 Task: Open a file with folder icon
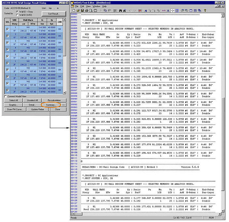(x=78, y=10)
